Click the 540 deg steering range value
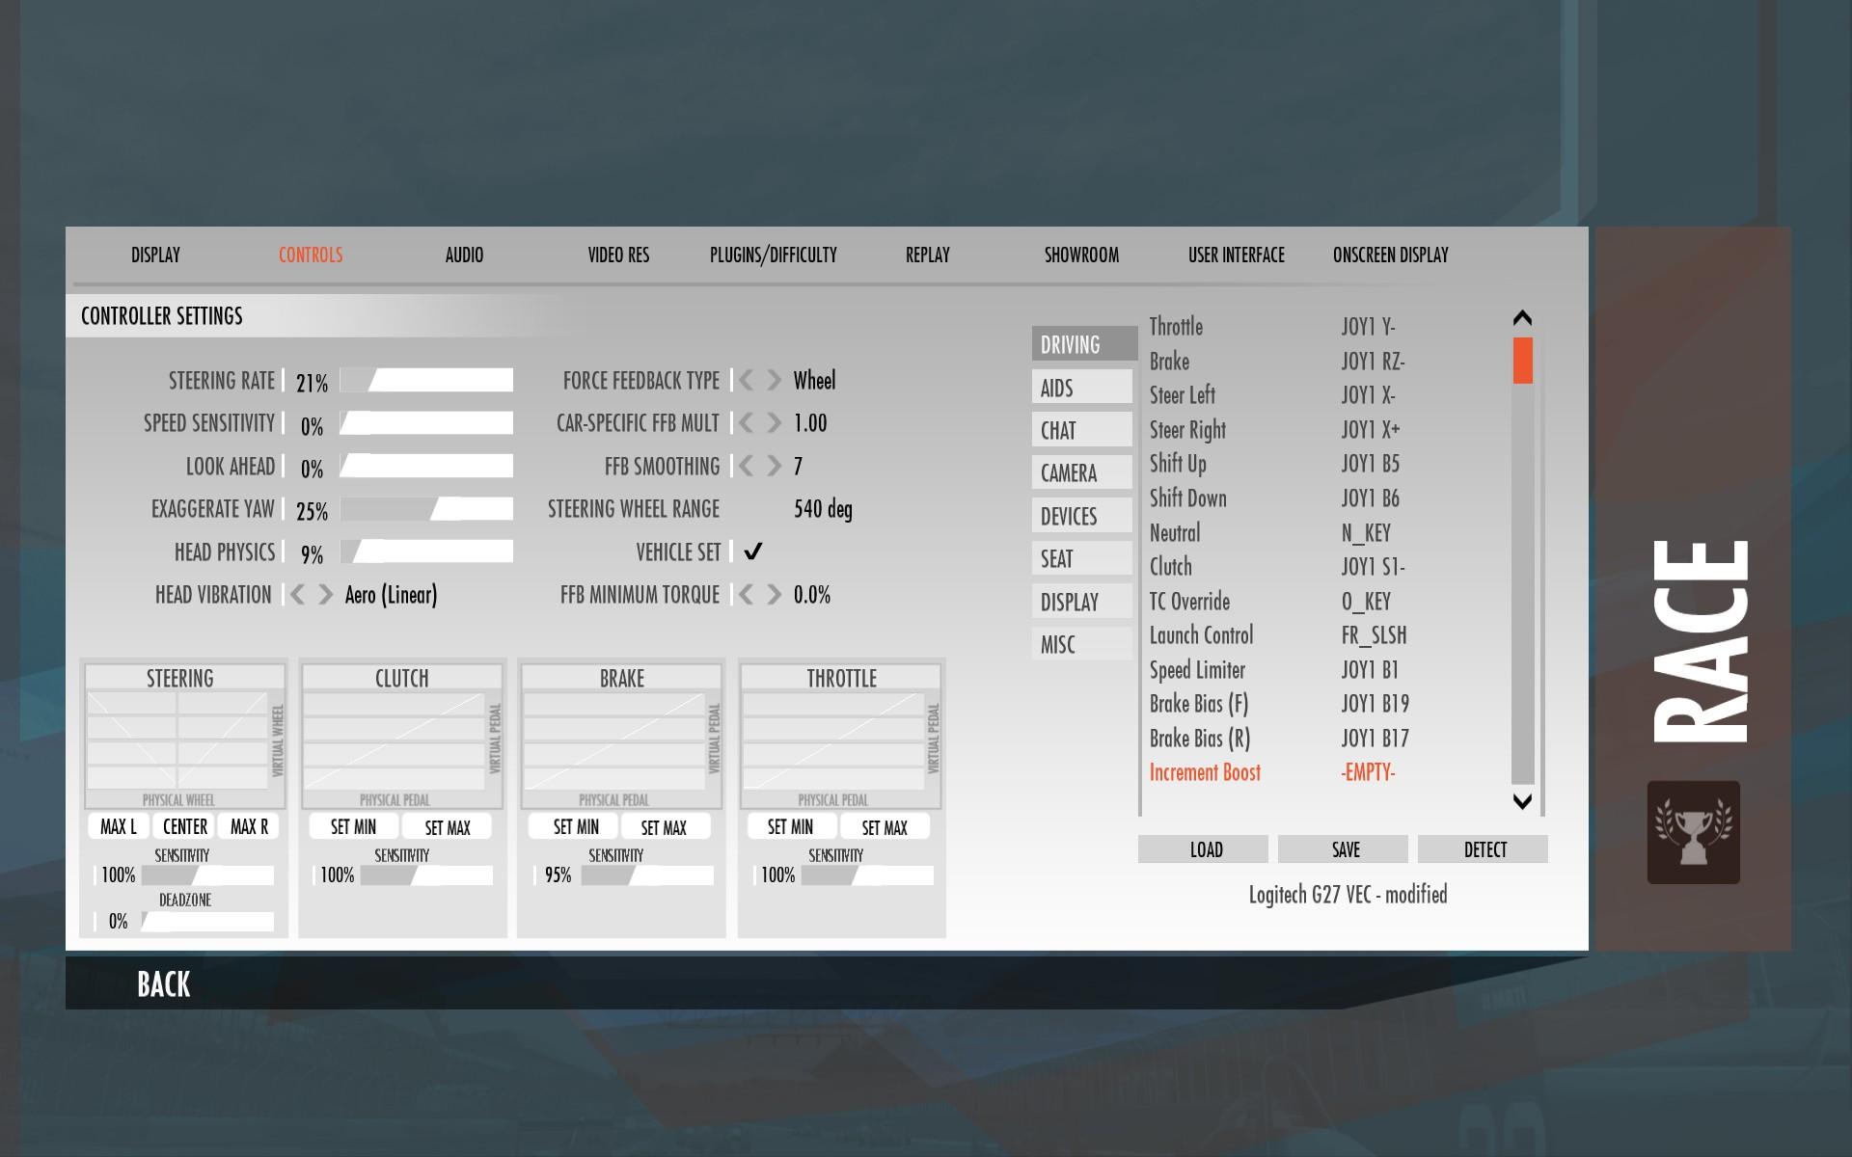 coord(823,509)
